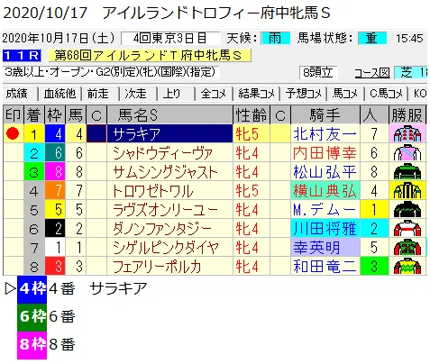Click 6番 text below the table
Screen dimensions: 430x364
(x=62, y=316)
